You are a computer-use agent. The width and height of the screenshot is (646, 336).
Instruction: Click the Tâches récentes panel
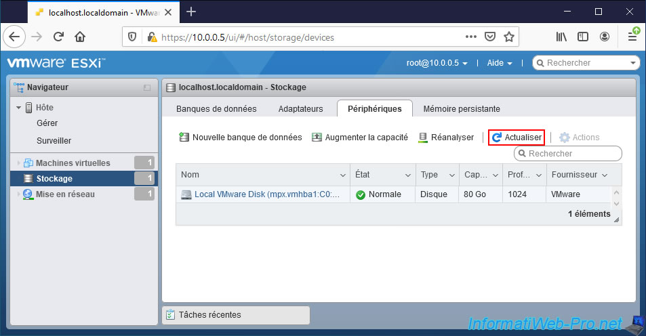point(236,315)
